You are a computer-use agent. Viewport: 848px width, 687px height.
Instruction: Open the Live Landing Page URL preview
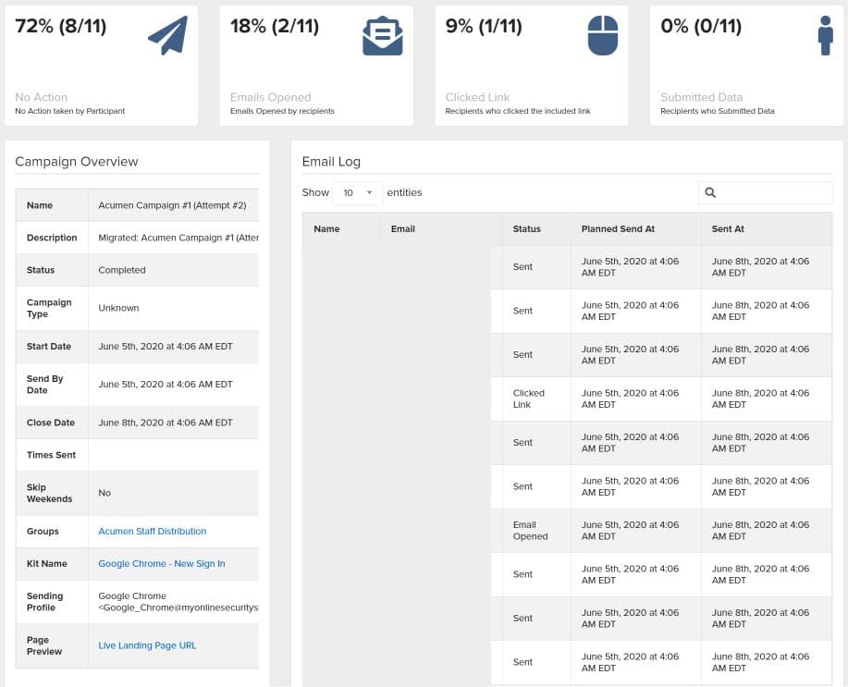(x=147, y=645)
